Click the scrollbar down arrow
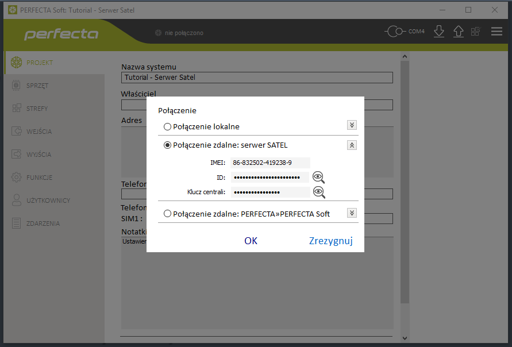Image resolution: width=512 pixels, height=347 pixels. tap(405, 338)
